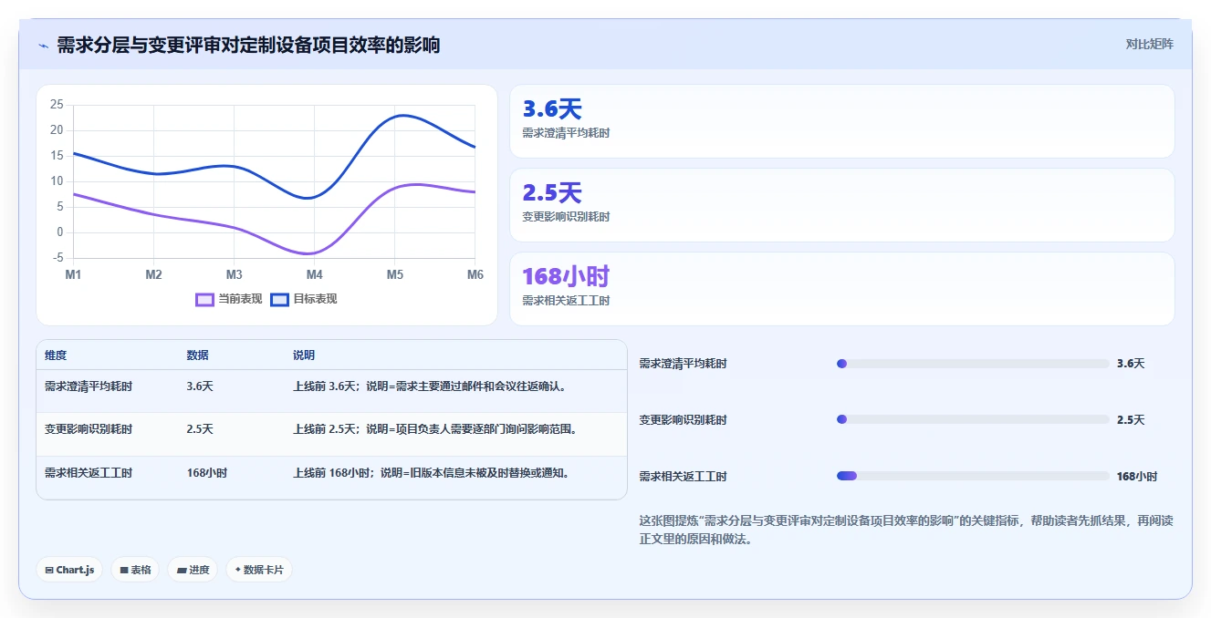1211x618 pixels.
Task: Select the 3.6天 metric card value
Action: (552, 109)
